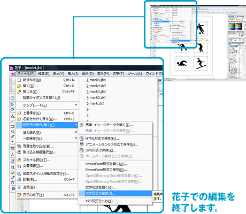Open the 編集(E) menu

(x=44, y=74)
